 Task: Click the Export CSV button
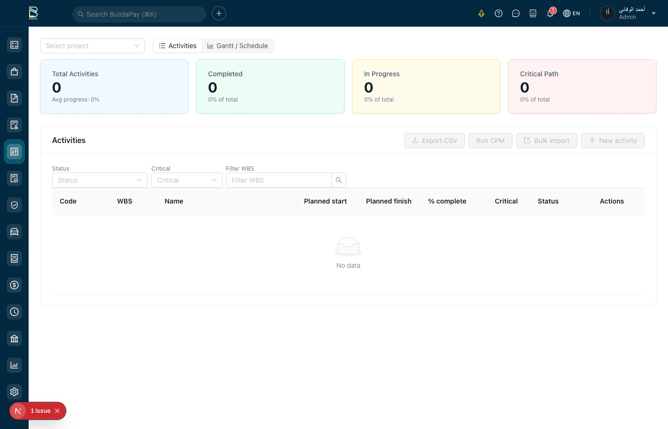point(434,141)
